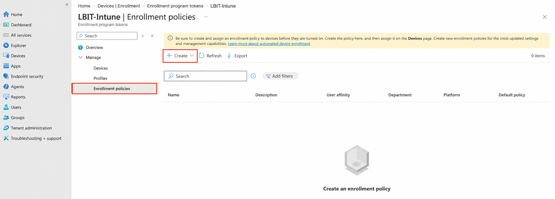
Task: Click the Apps grid icon
Action: click(x=6, y=66)
